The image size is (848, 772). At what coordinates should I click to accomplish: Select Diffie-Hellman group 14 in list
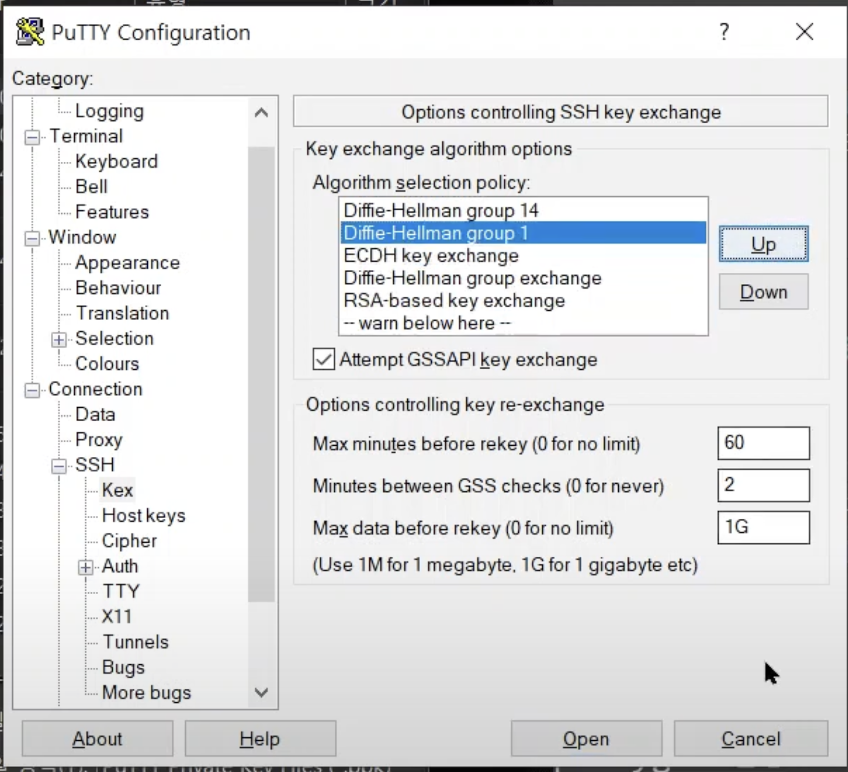click(523, 210)
